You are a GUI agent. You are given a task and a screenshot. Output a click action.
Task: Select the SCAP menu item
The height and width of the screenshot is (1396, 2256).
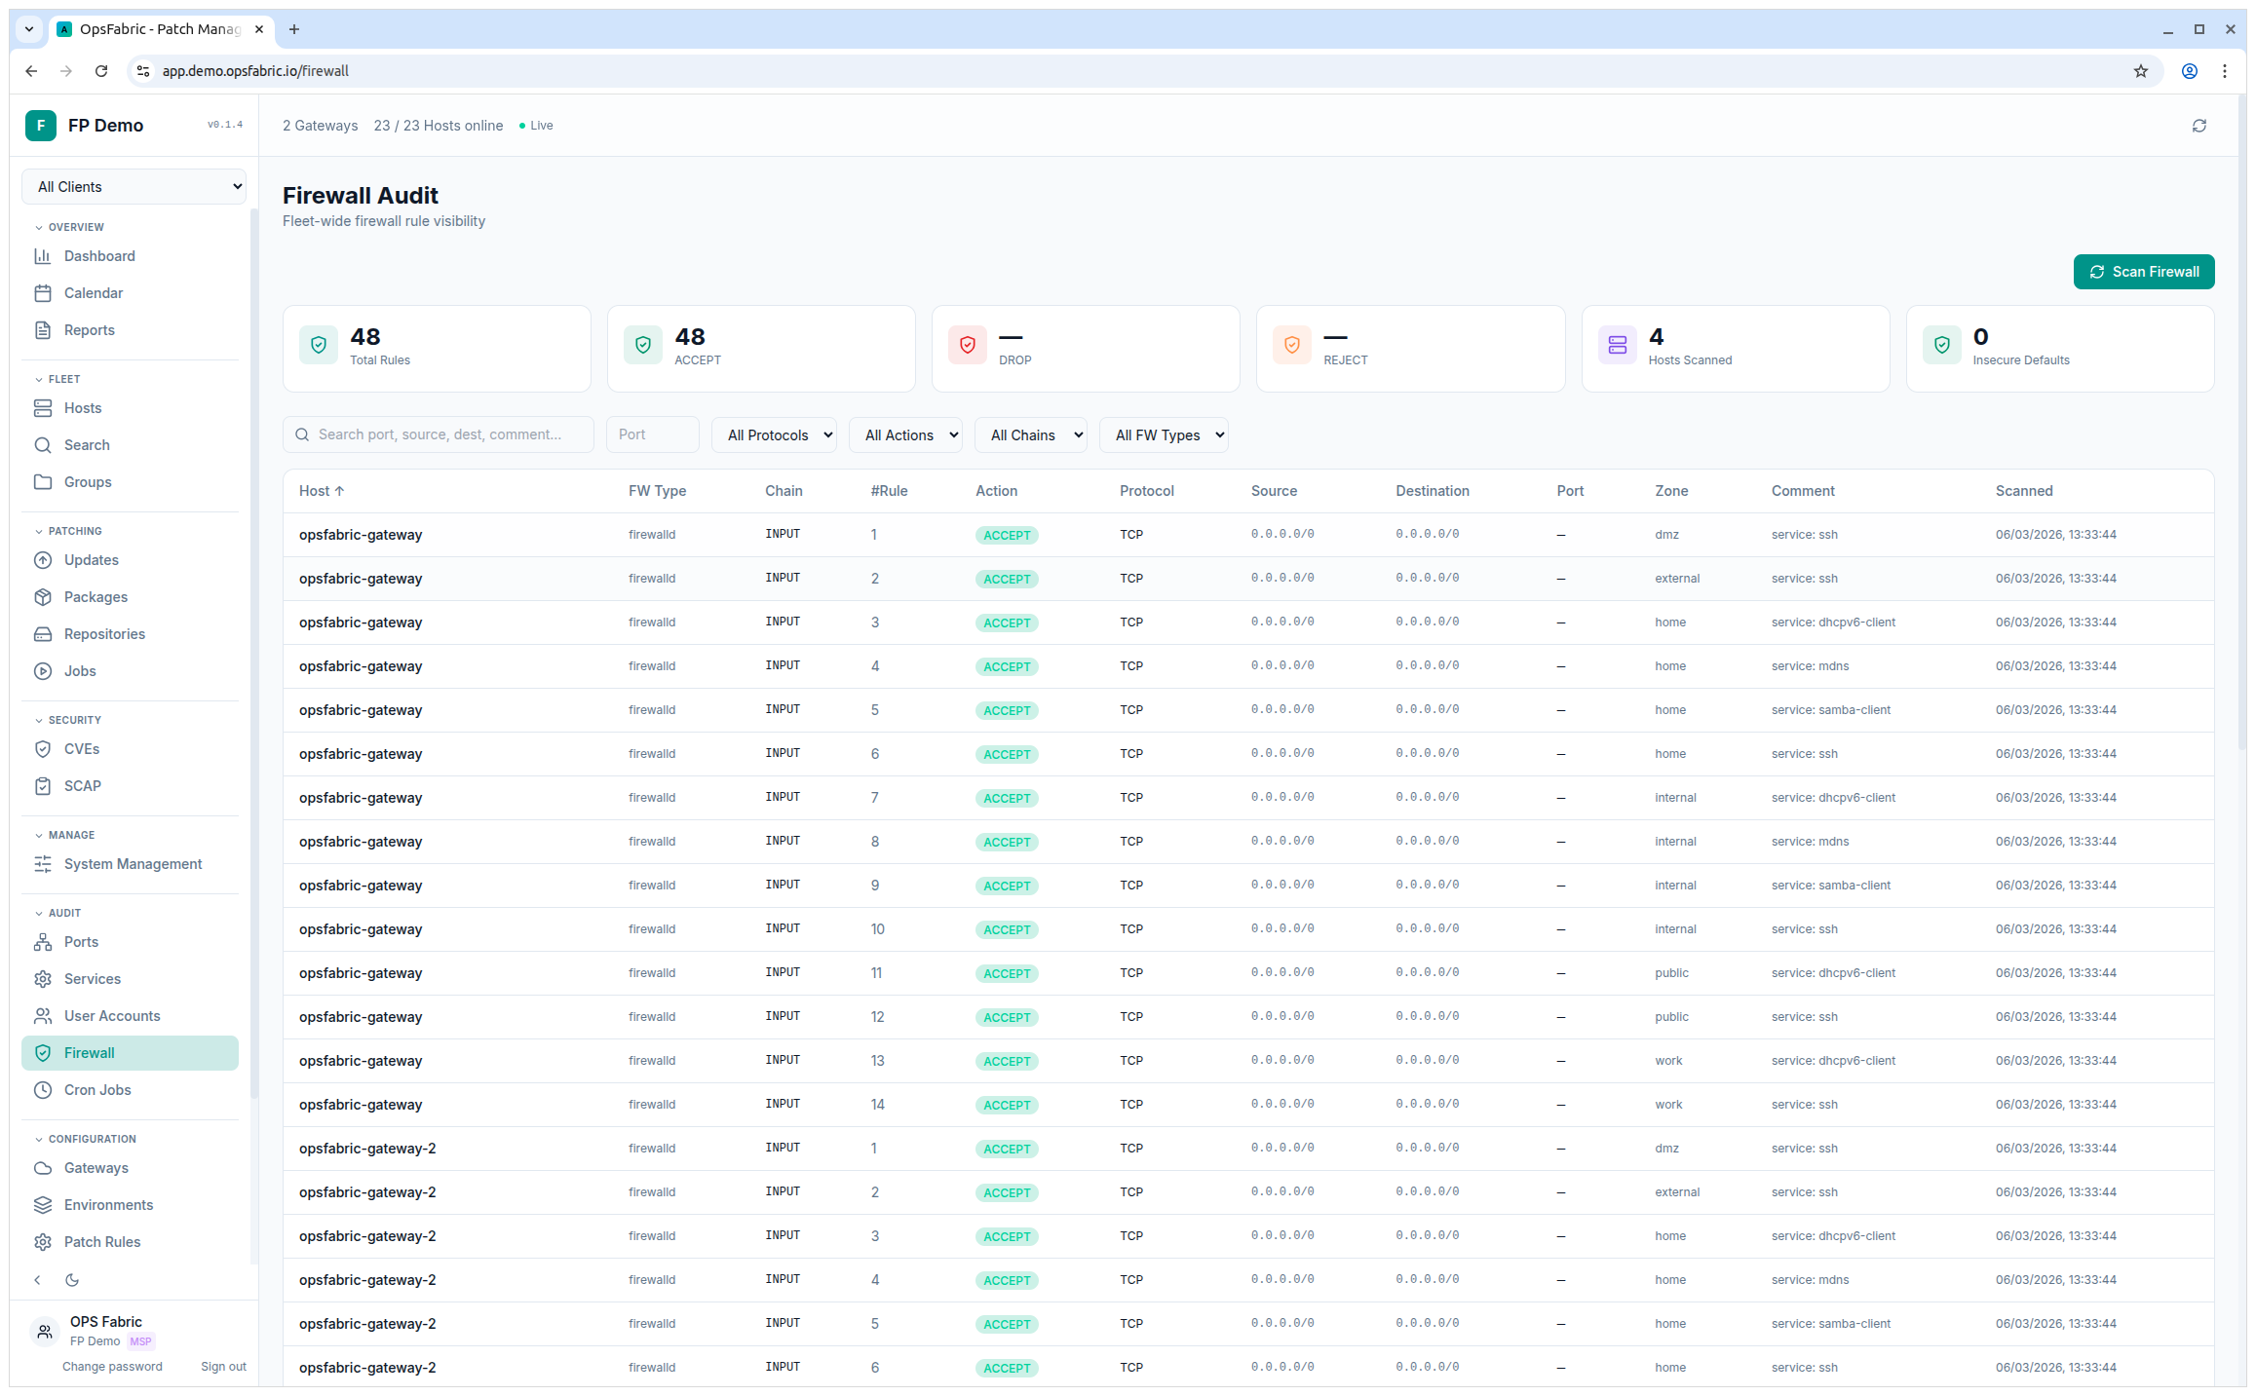(82, 785)
